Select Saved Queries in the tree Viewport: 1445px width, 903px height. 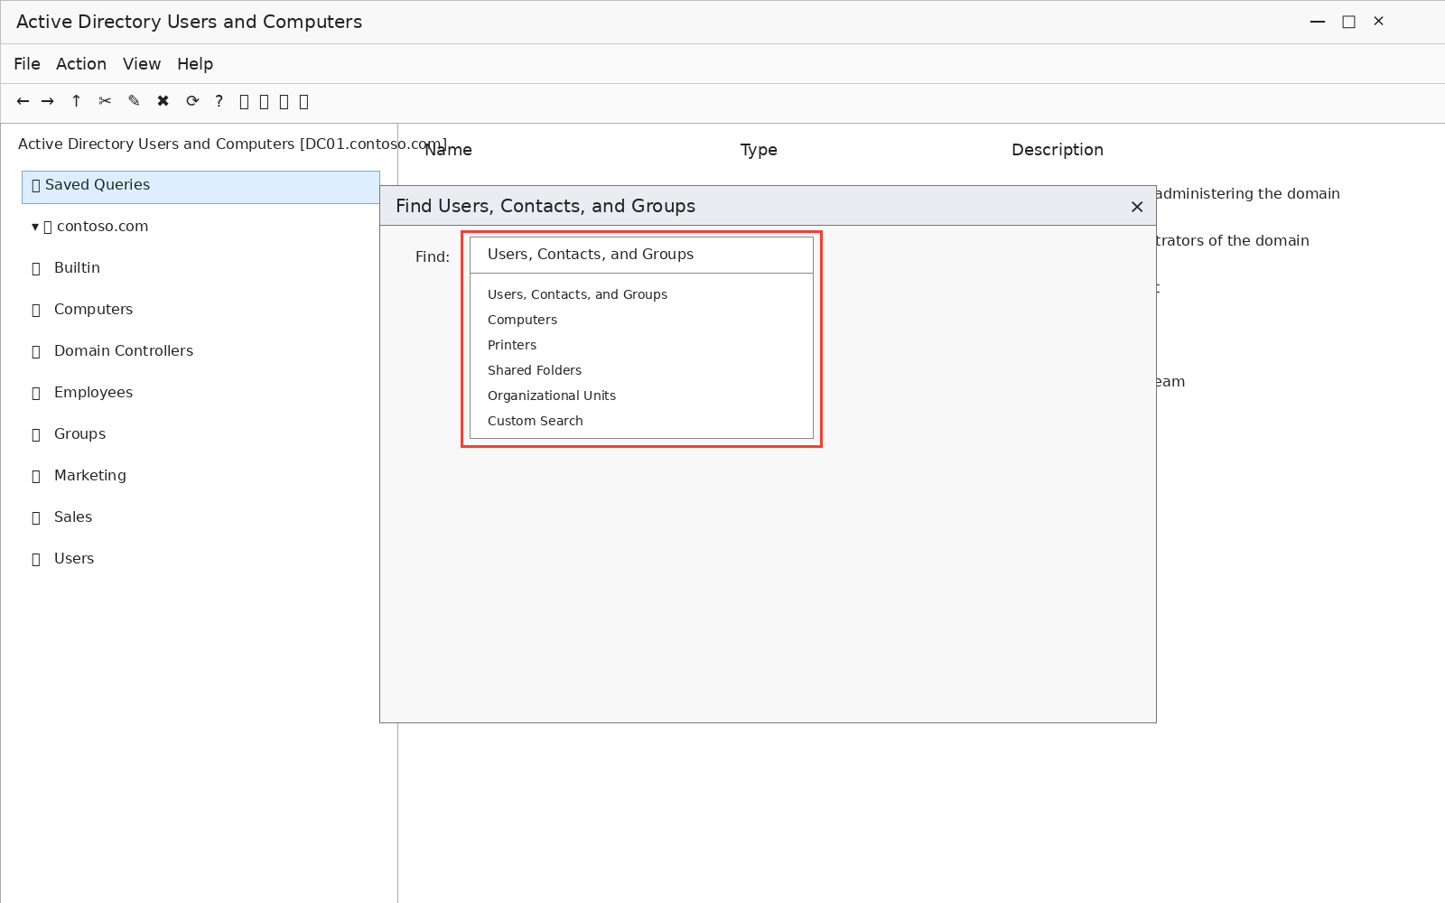click(200, 187)
